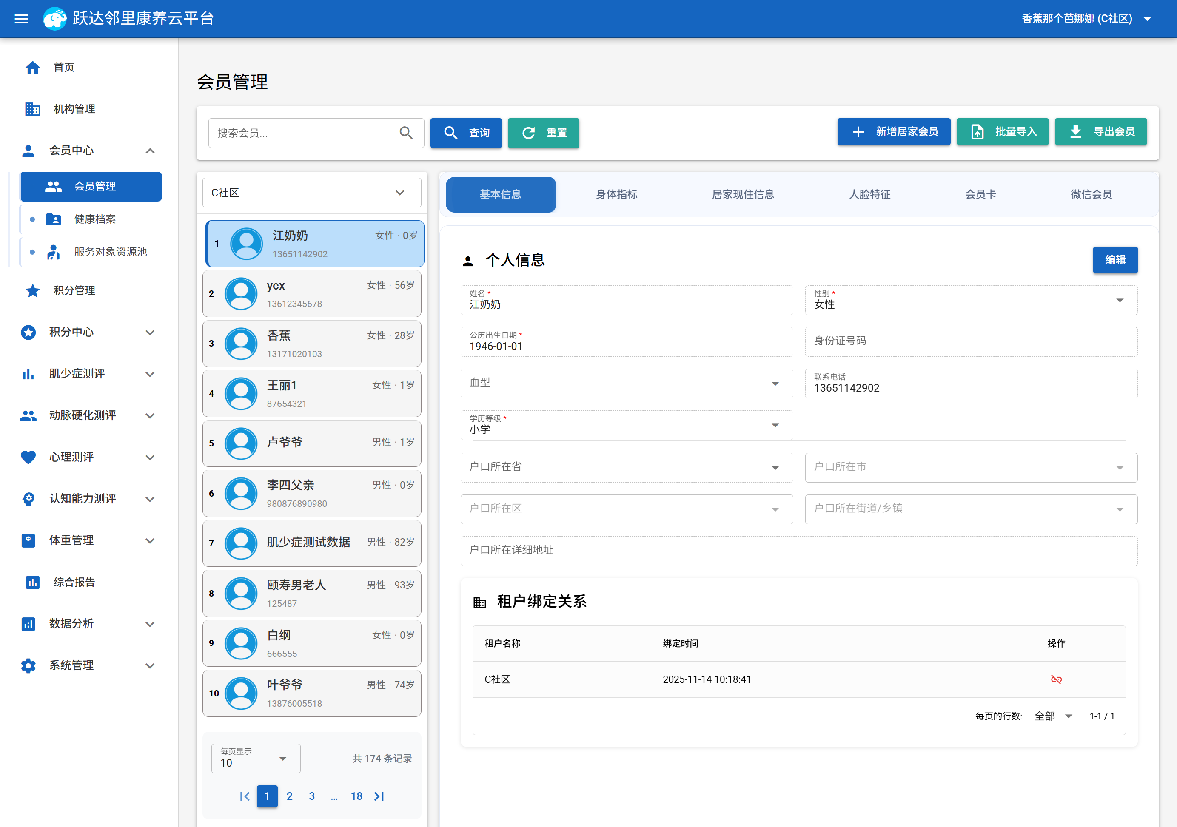The image size is (1177, 827).
Task: Open the 每页显示 page size dropdown
Action: pos(256,759)
